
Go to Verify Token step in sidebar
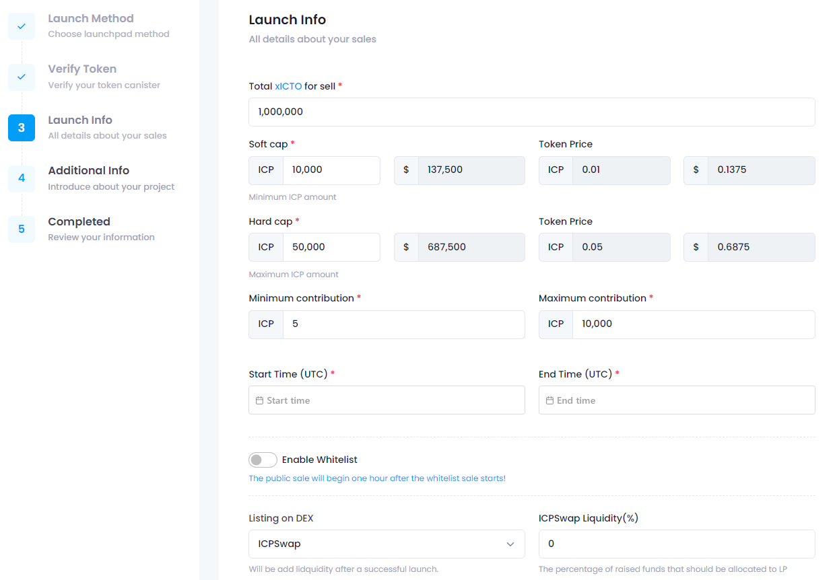(x=82, y=69)
